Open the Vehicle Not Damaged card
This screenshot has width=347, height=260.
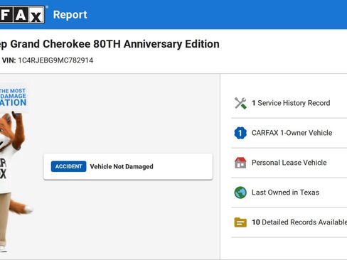128,166
